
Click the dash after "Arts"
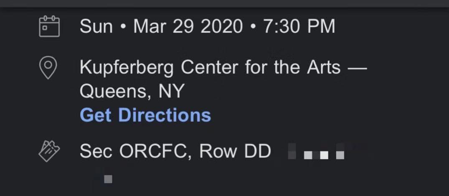tap(357, 68)
